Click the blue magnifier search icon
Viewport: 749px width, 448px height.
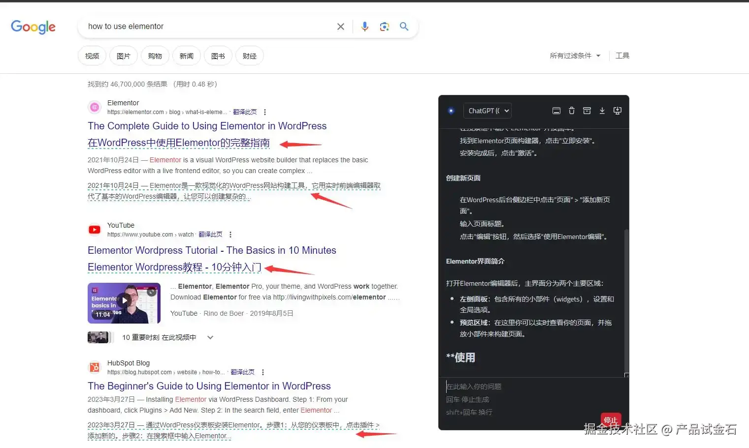point(404,27)
